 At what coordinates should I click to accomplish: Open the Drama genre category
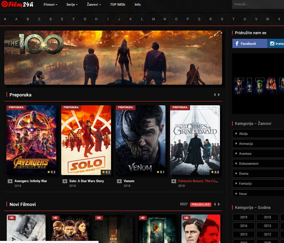click(x=258, y=174)
